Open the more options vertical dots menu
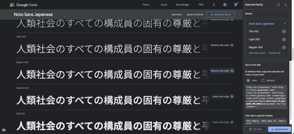The width and height of the screenshot is (294, 134). coord(214,5)
